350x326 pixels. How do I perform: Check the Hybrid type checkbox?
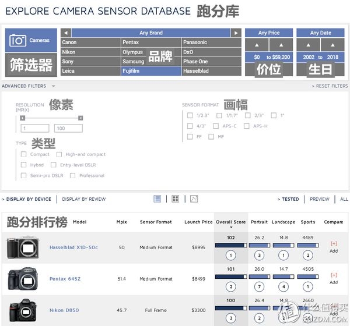23,165
